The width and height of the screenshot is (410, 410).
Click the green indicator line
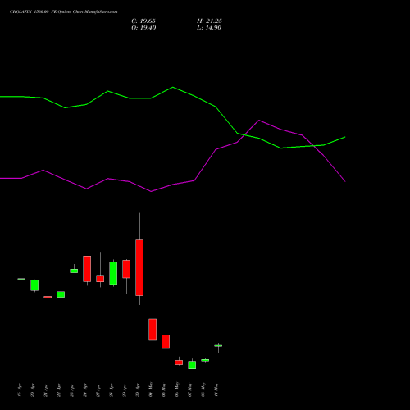173,88
